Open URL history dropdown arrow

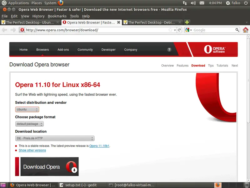click(x=175, y=30)
